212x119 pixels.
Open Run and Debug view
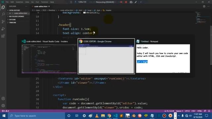(3, 29)
